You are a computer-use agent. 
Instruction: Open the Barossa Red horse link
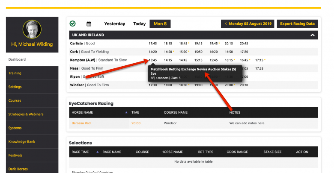[81, 123]
